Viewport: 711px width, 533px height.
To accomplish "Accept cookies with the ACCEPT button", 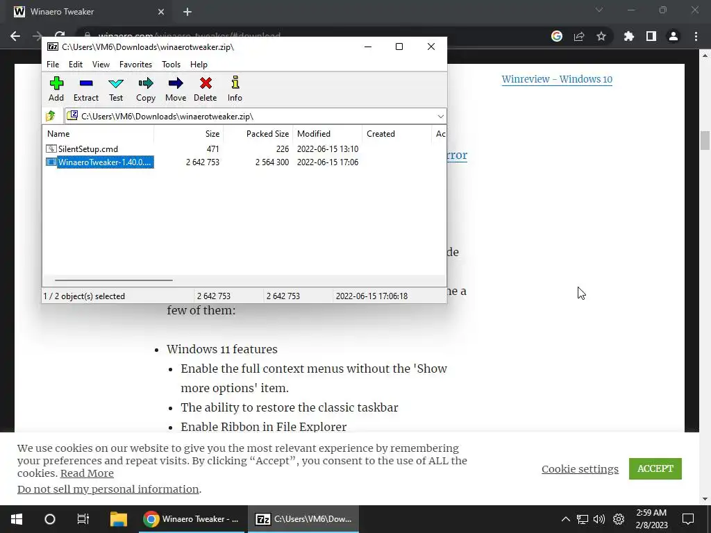I will (655, 468).
